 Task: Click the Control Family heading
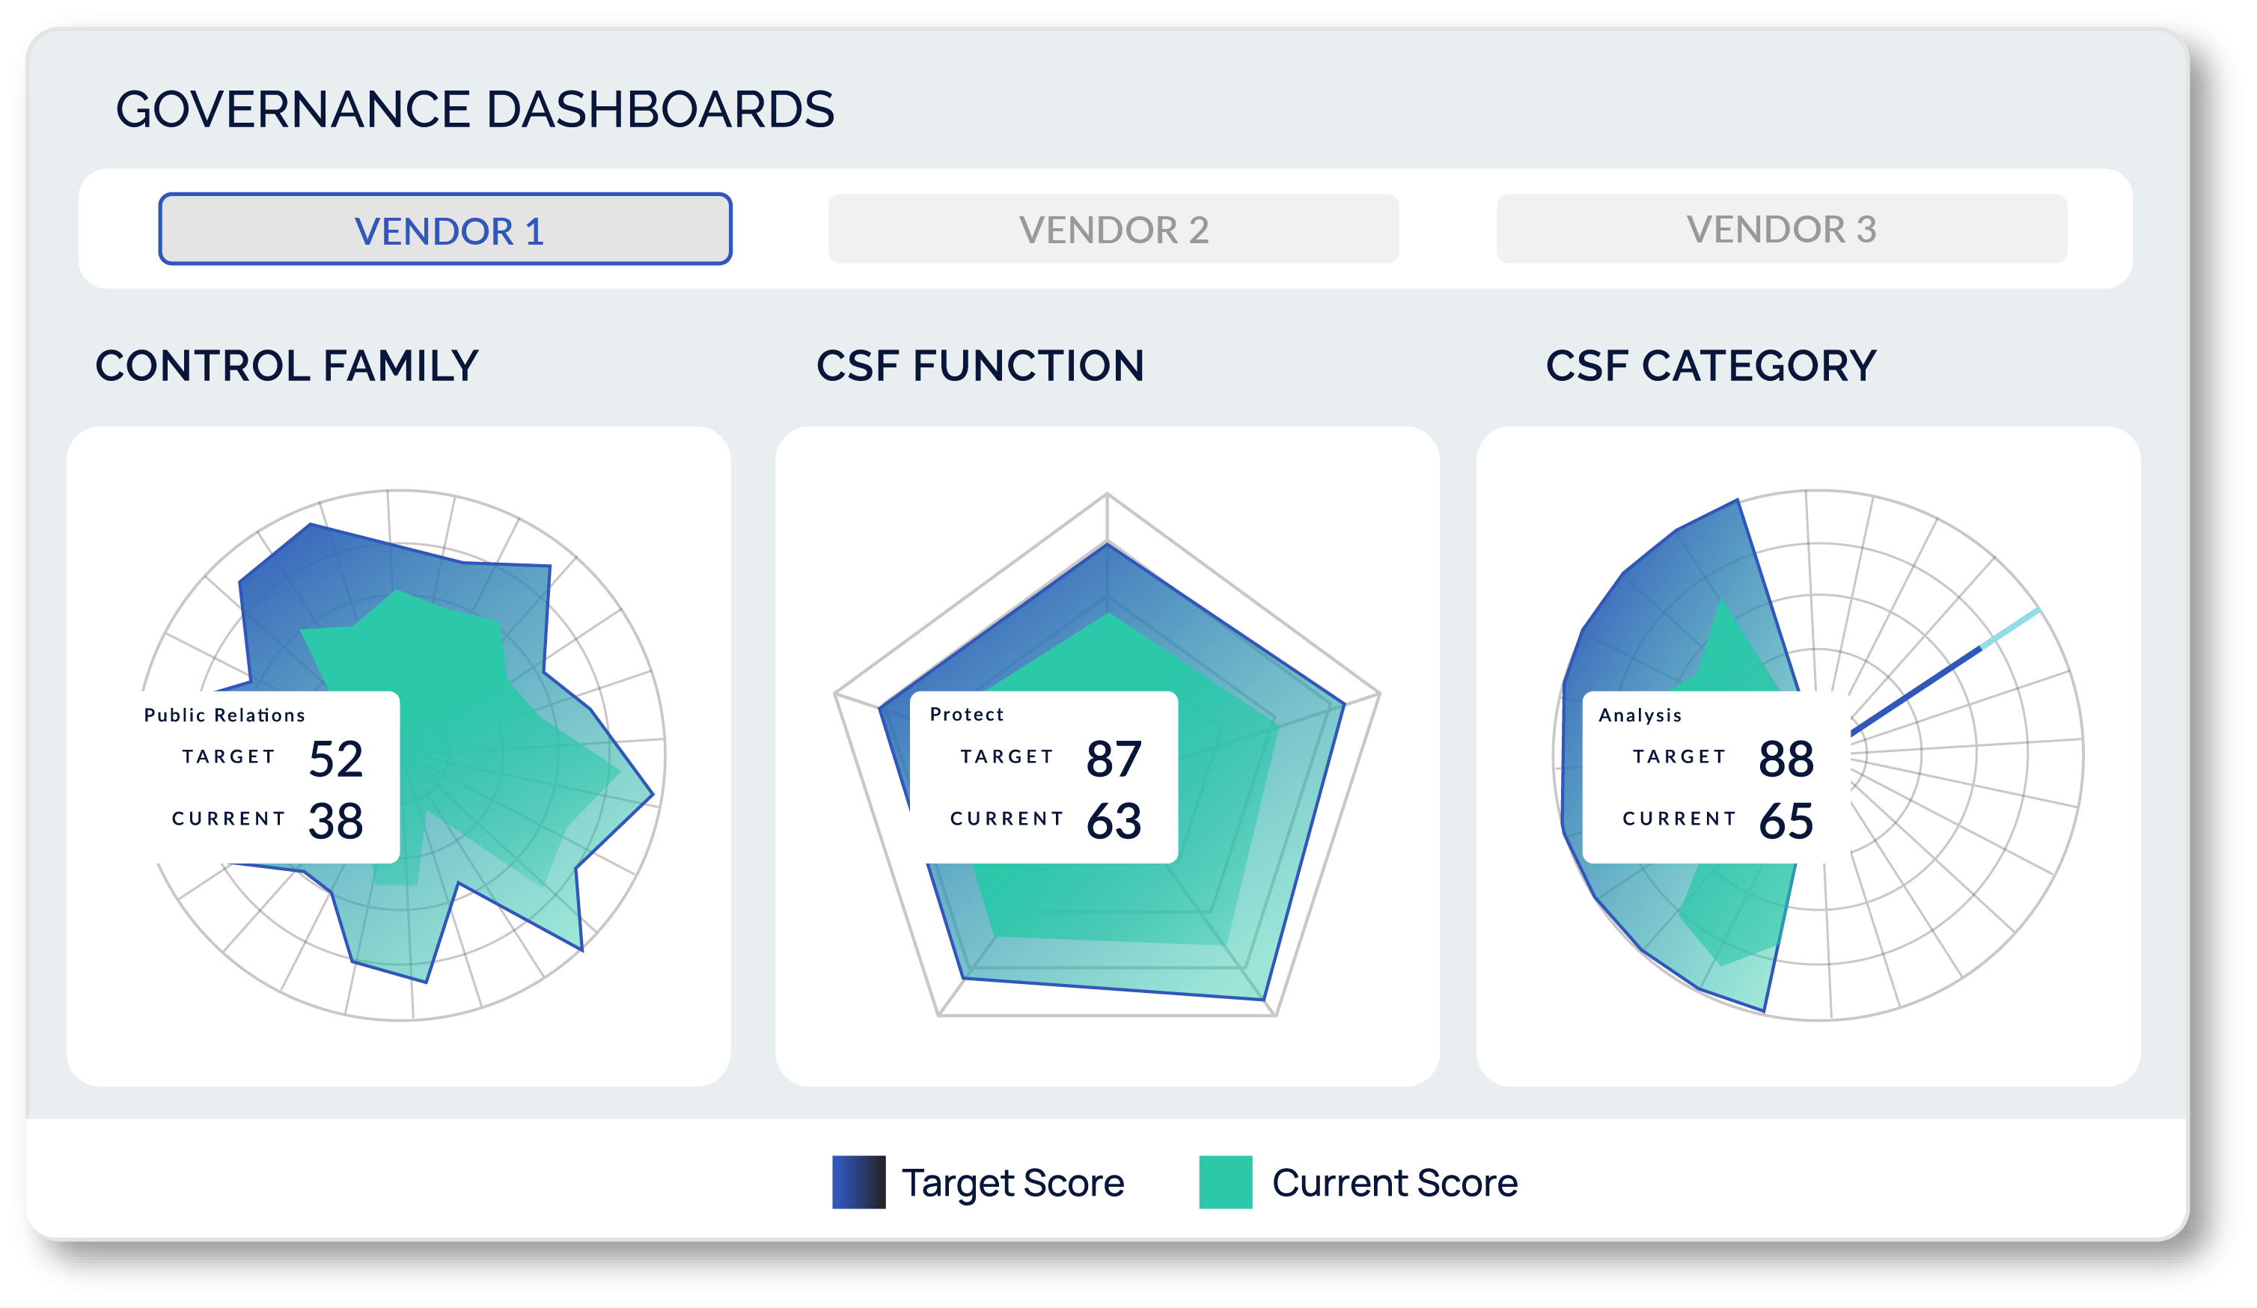(x=287, y=365)
